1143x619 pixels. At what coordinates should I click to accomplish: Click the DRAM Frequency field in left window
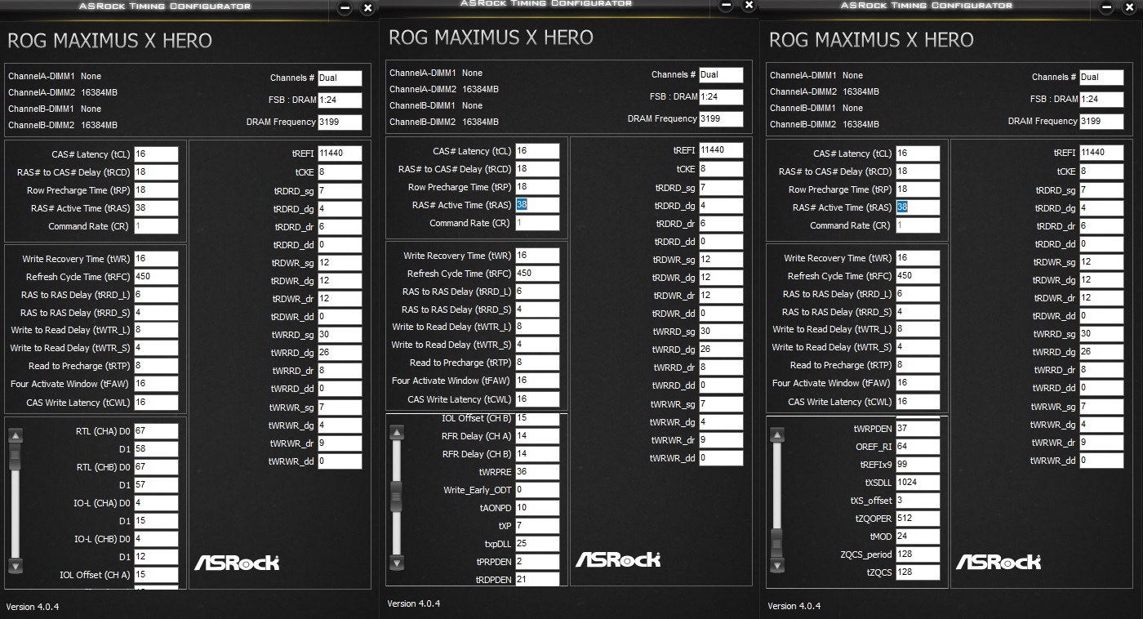pos(340,122)
